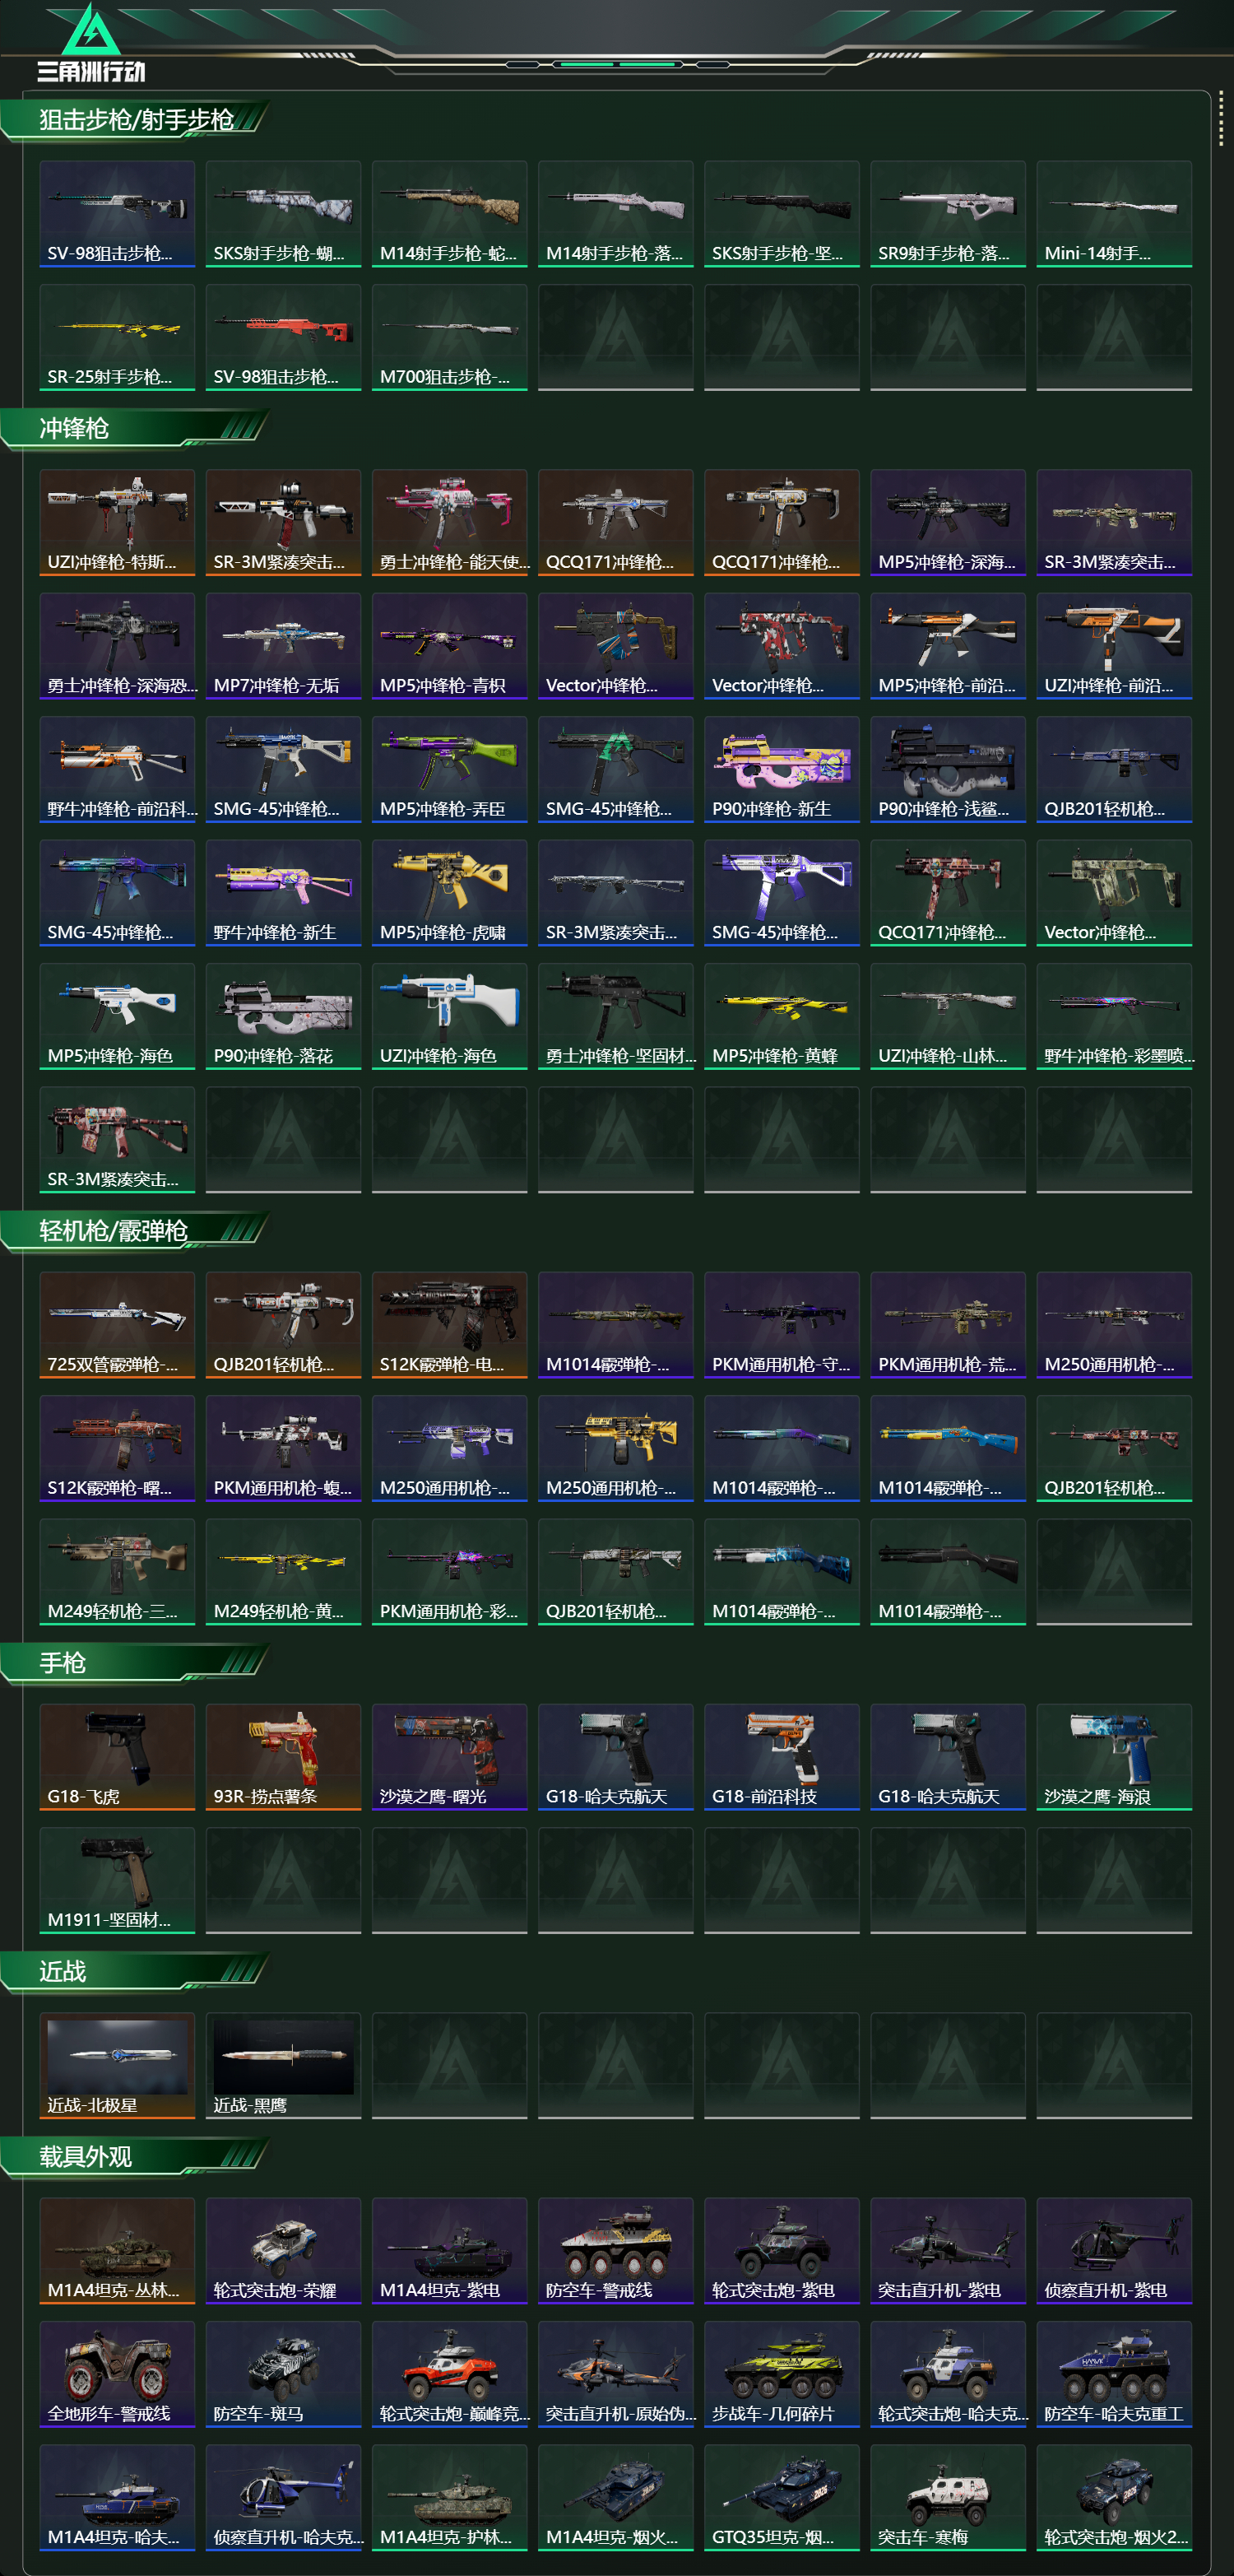Image resolution: width=1234 pixels, height=2576 pixels.
Task: Select the P90冲锋枪-新生 pink skin
Action: (x=782, y=769)
